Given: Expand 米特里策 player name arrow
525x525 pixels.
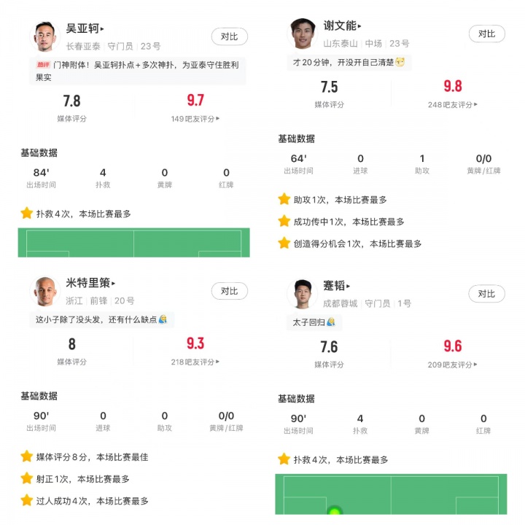Looking at the screenshot, I should (x=114, y=283).
